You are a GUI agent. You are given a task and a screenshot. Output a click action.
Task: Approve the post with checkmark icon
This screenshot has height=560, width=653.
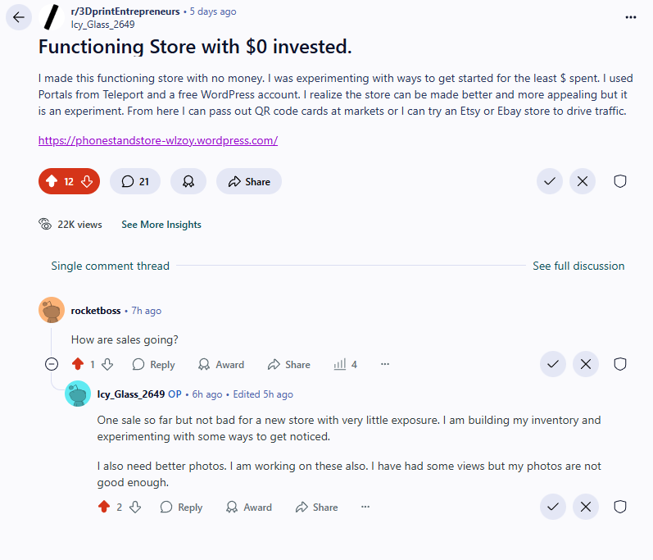(550, 181)
